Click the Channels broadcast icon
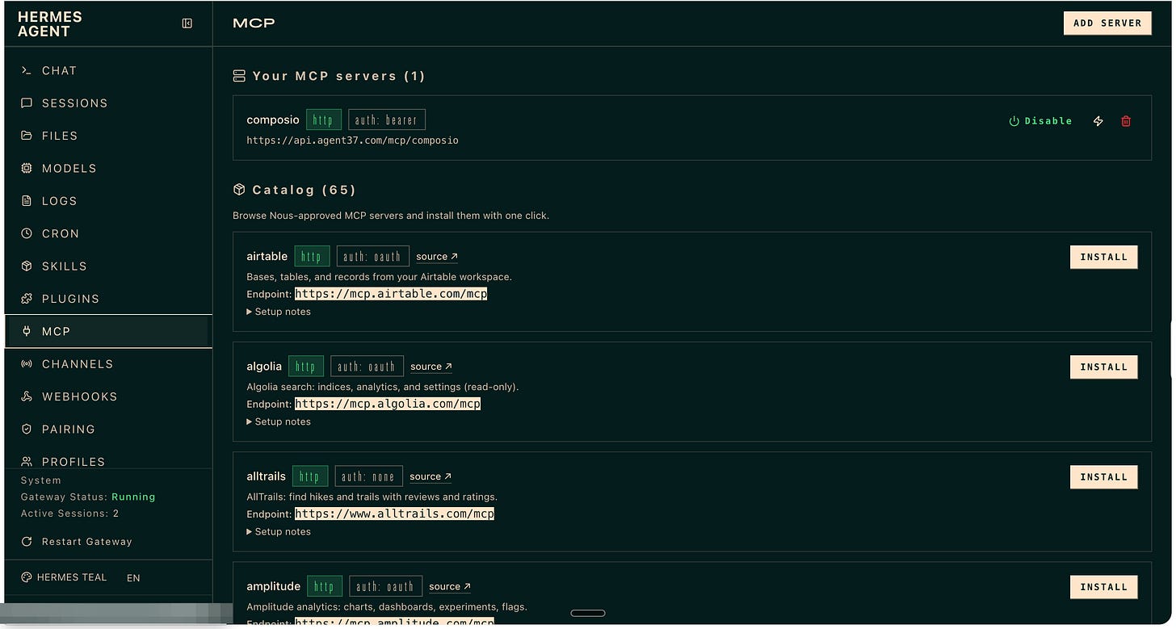The height and width of the screenshot is (629, 1176). 27,364
